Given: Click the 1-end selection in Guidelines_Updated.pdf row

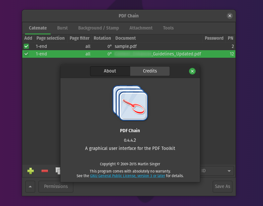Looking at the screenshot, I should (x=41, y=54).
